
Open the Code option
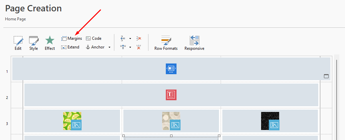(x=94, y=38)
